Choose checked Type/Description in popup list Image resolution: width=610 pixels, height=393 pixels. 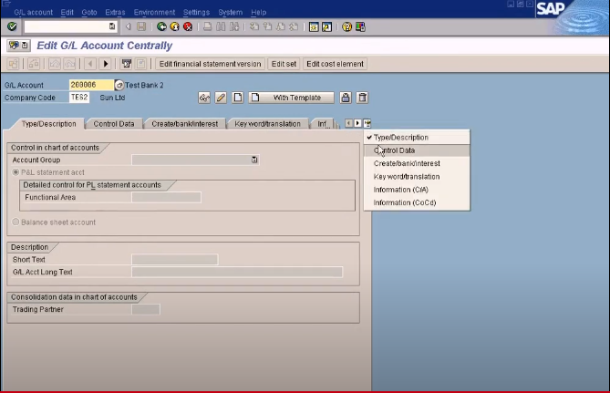tap(417, 138)
